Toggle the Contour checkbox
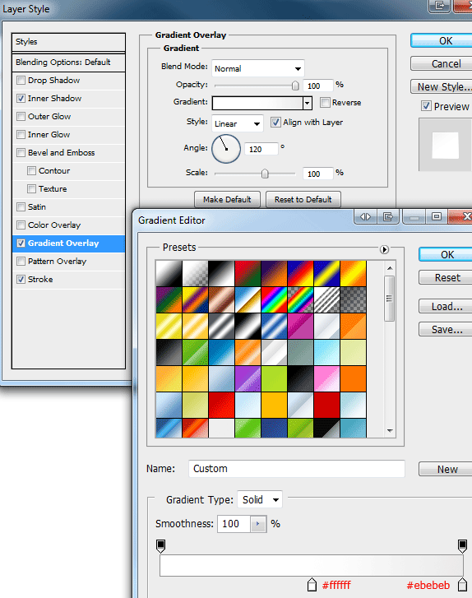Viewport: 472px width, 598px height. pos(31,170)
